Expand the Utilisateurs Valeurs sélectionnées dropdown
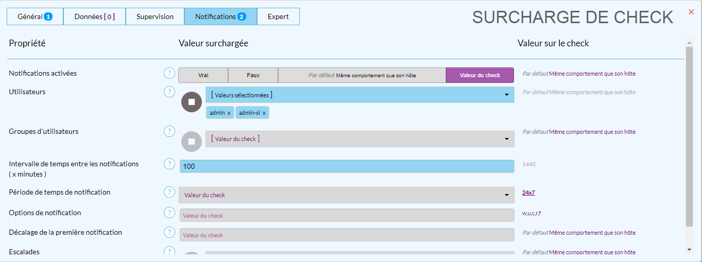Screen dimensions: 702x262 tap(359, 95)
